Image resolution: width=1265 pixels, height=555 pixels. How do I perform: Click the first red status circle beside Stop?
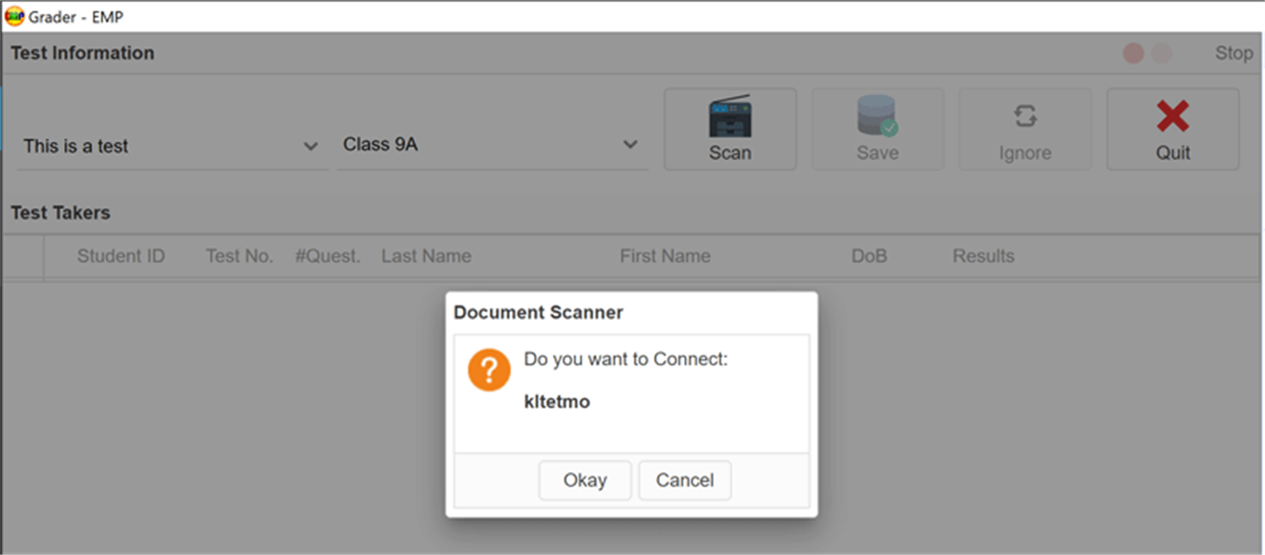[1133, 53]
